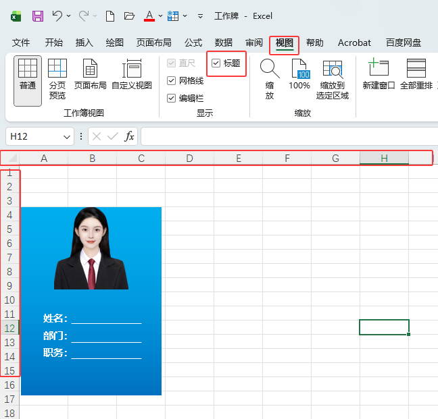
Task: Click the selected cell H12
Action: click(x=384, y=327)
